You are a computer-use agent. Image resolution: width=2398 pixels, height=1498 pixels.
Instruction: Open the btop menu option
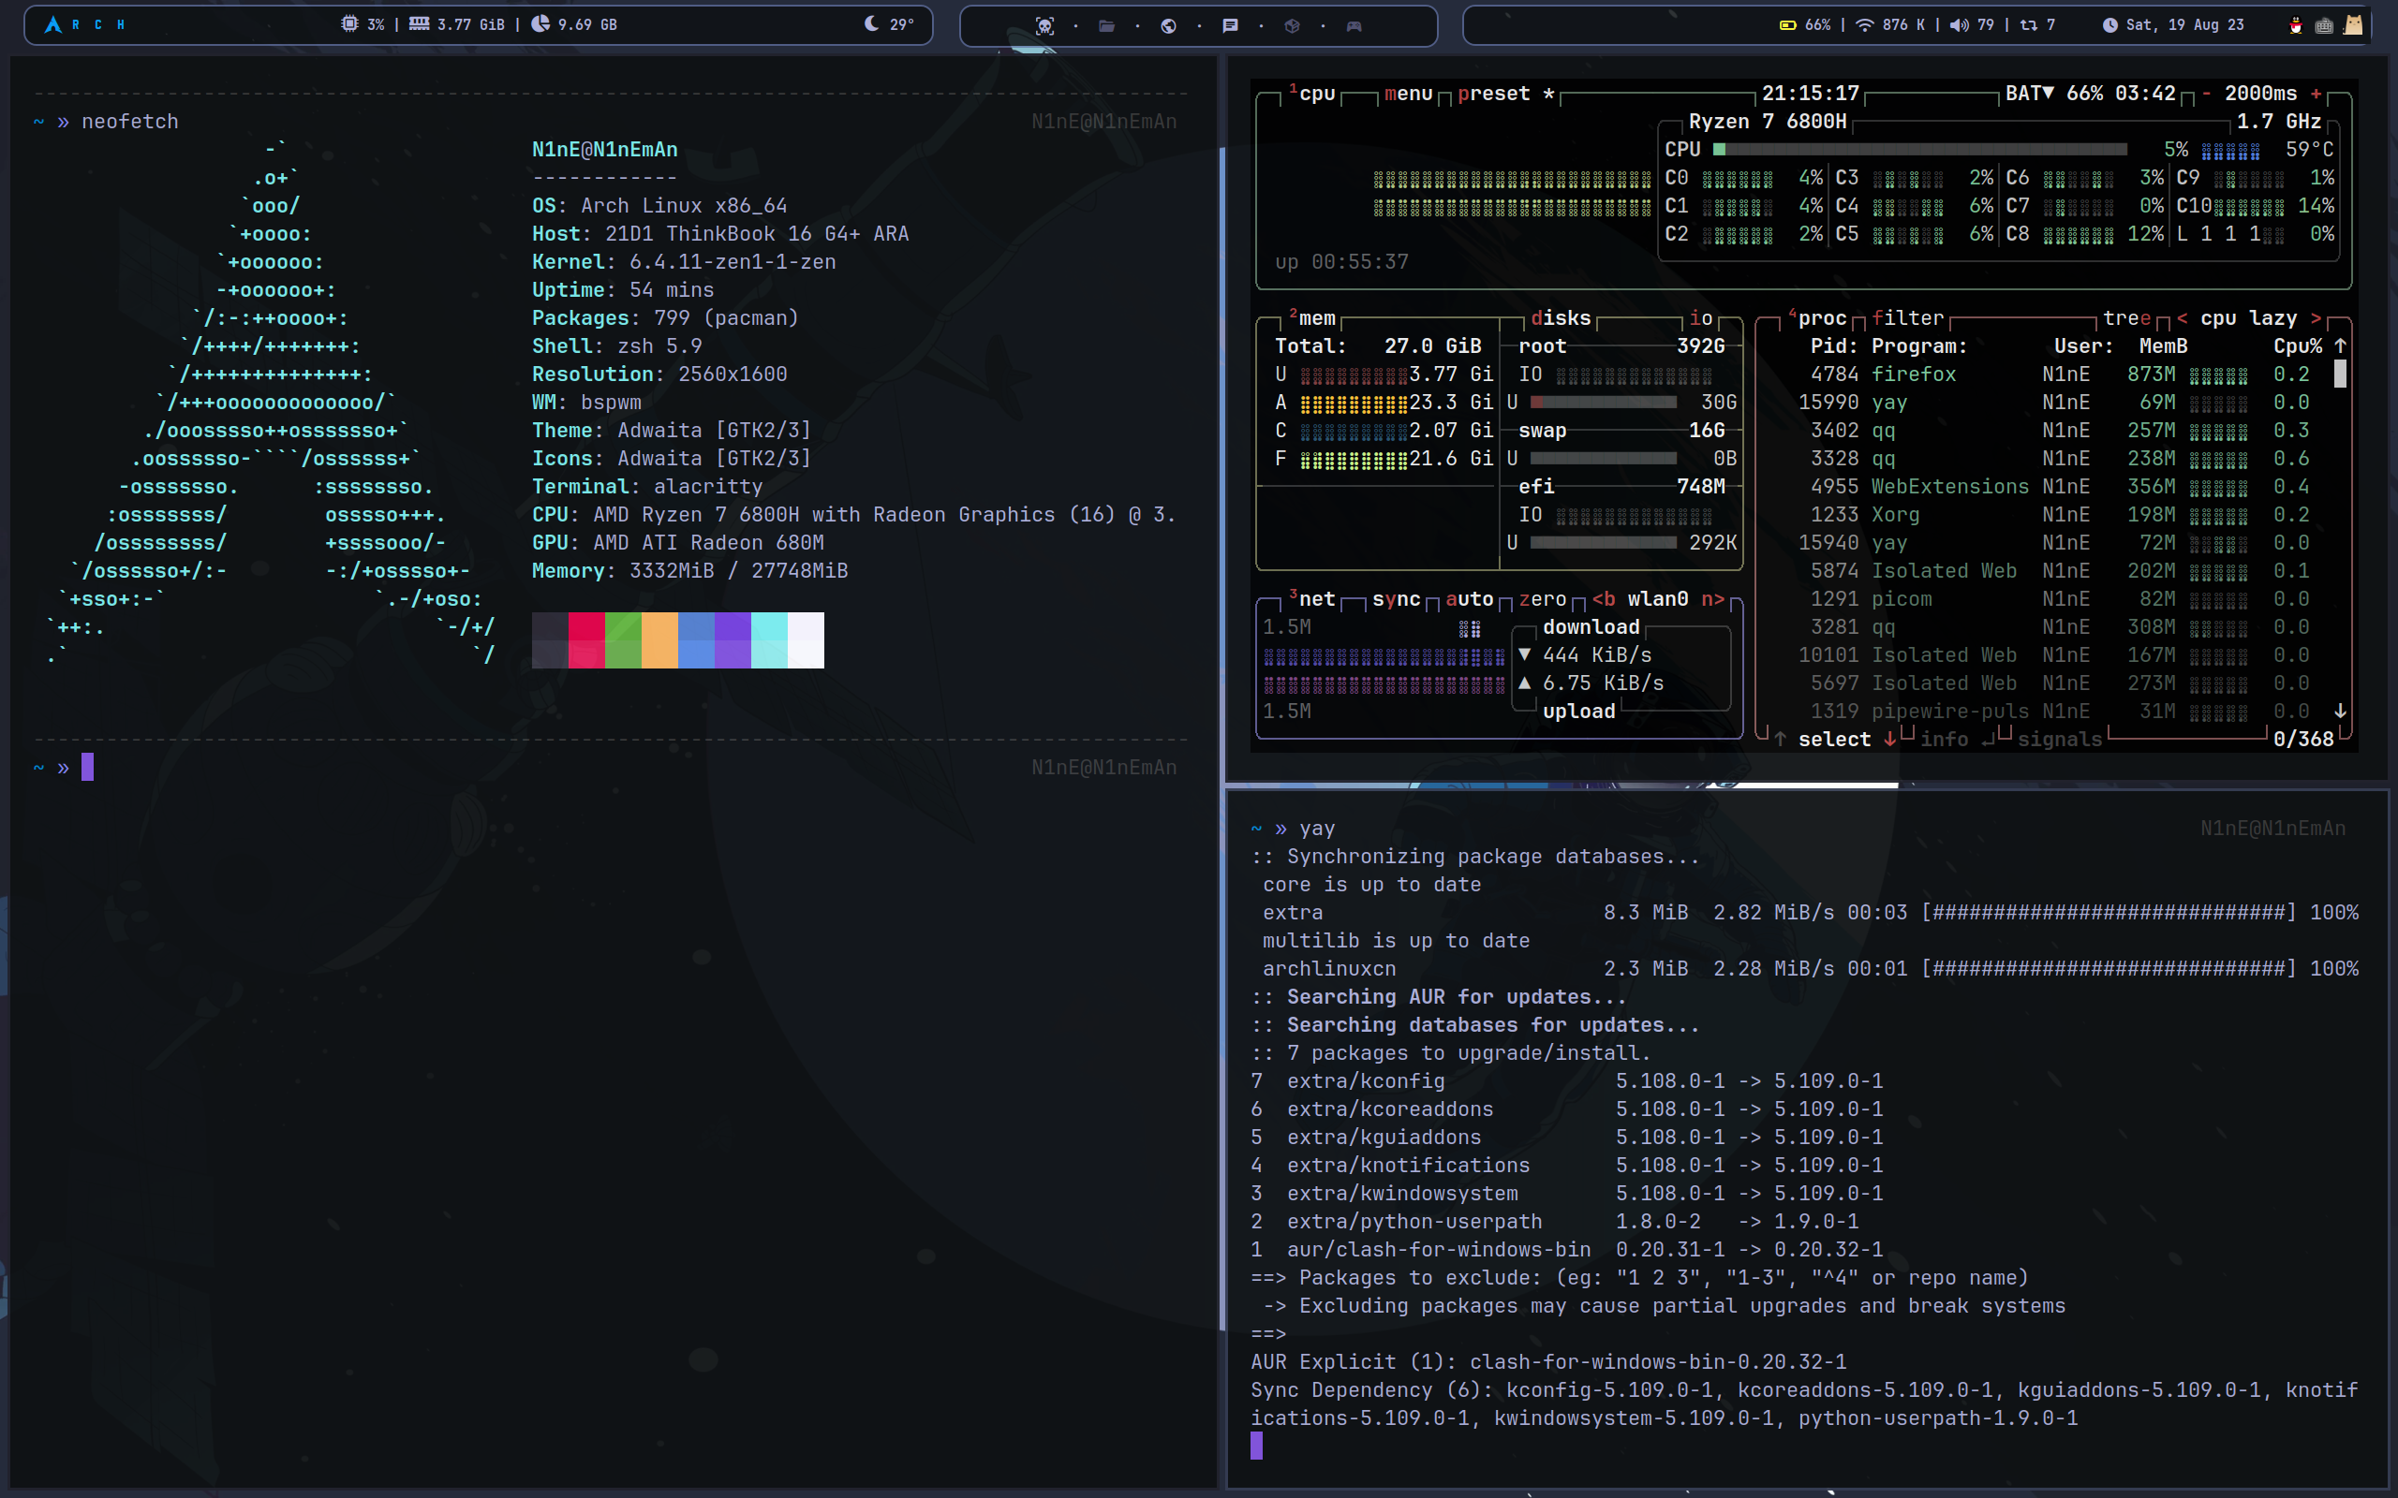(1408, 93)
